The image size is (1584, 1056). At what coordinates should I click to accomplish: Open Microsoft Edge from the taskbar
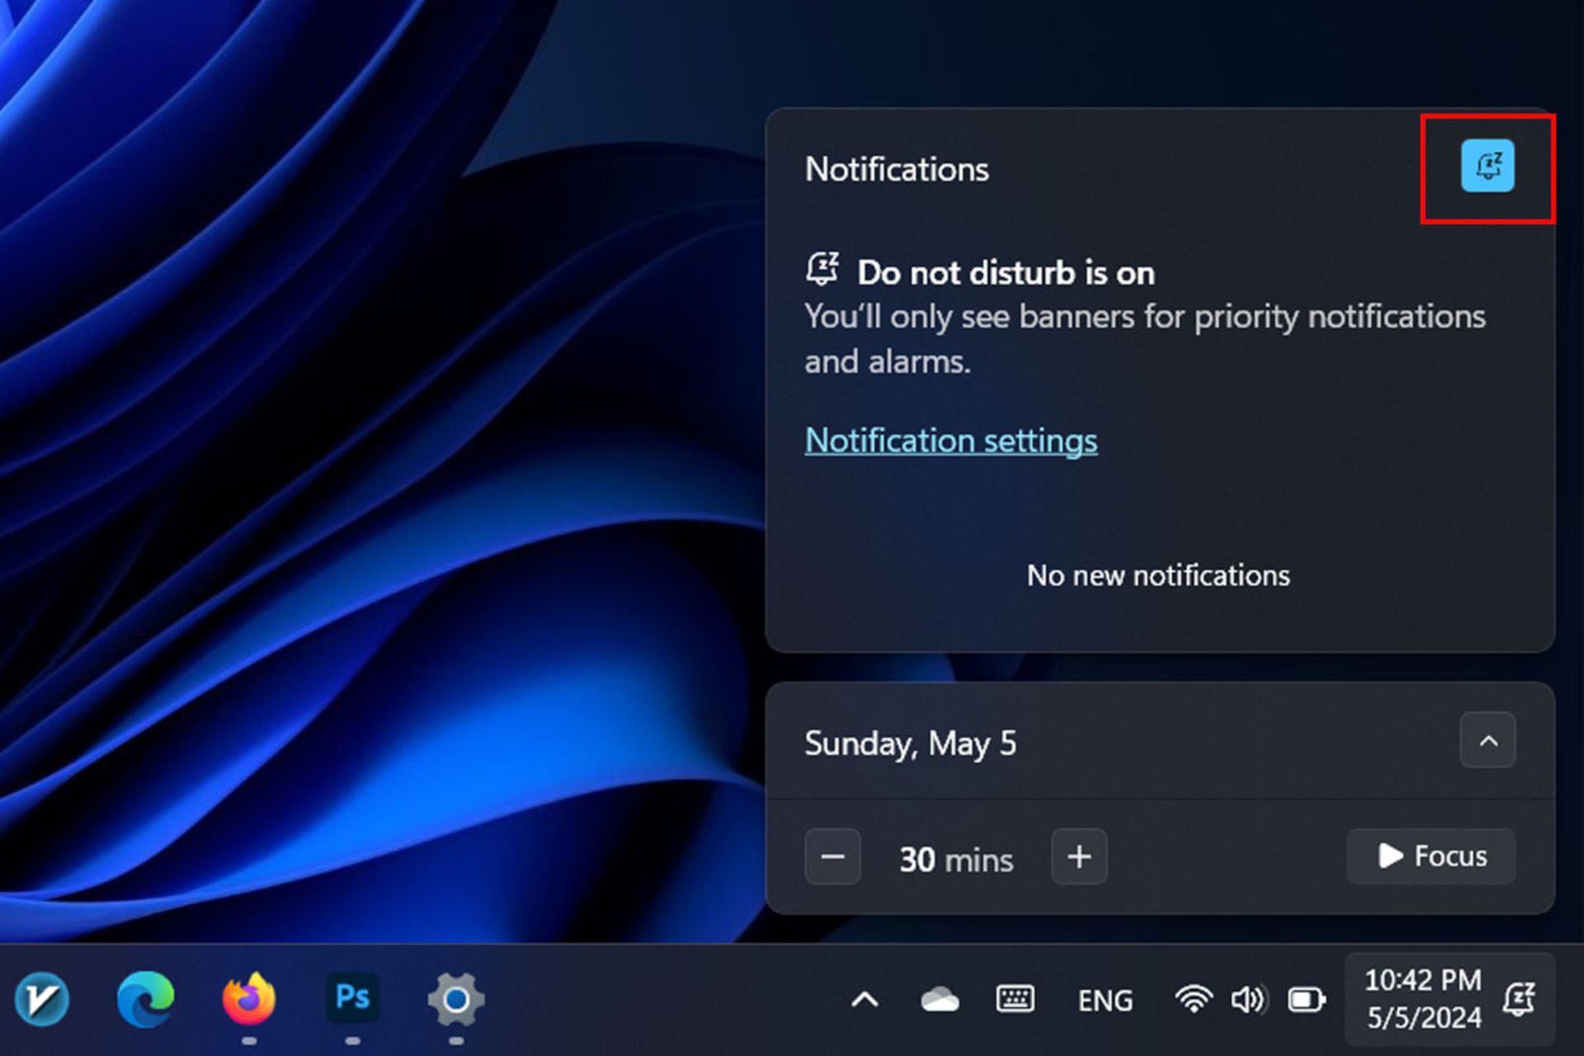(146, 999)
